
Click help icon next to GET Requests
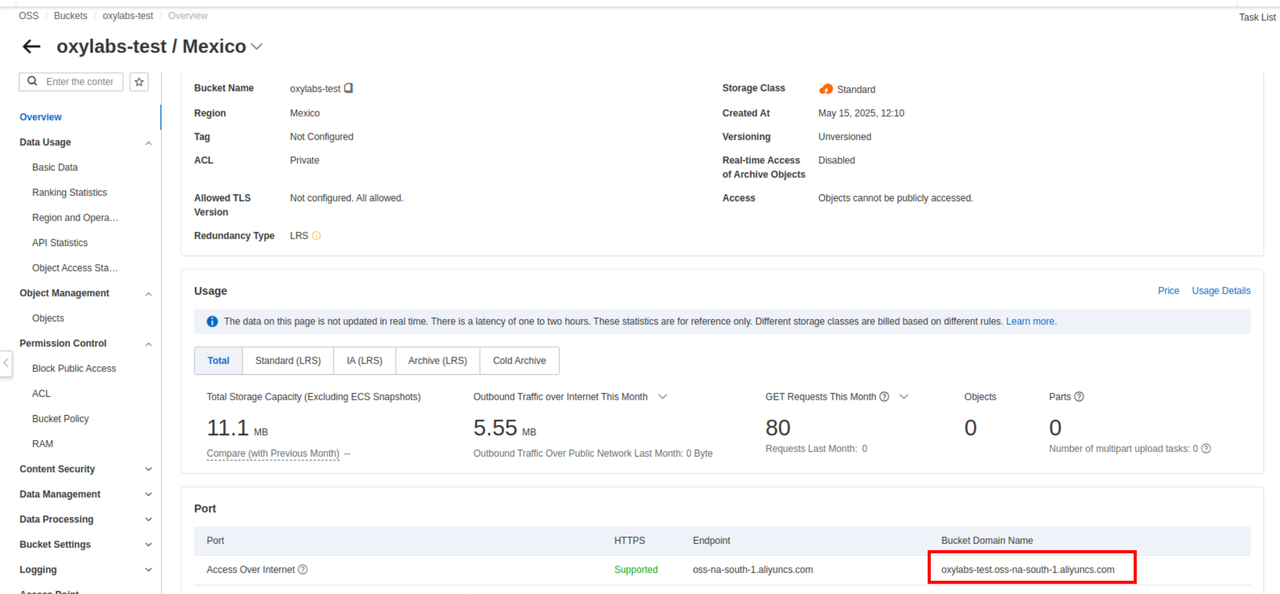click(x=884, y=397)
